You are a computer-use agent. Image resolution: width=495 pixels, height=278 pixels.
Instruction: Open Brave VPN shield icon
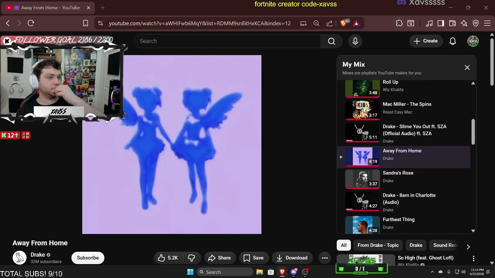(476, 23)
